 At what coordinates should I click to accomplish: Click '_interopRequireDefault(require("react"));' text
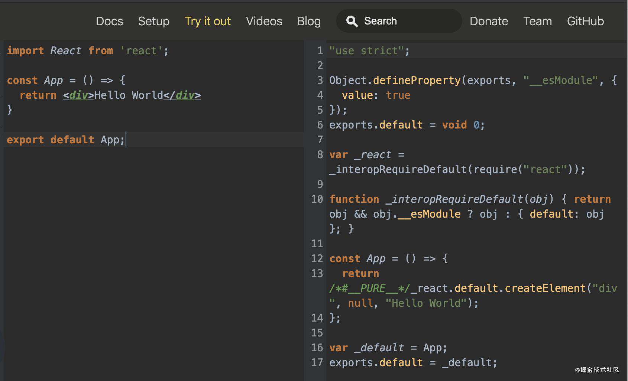coord(457,169)
